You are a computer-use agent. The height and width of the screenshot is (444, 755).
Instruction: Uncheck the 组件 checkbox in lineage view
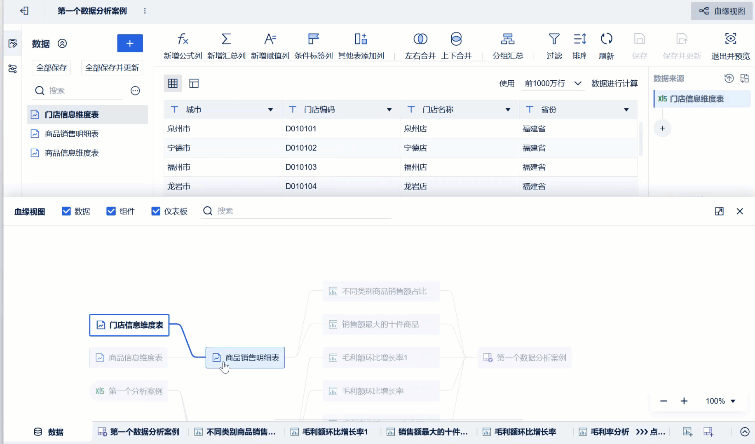tap(111, 211)
